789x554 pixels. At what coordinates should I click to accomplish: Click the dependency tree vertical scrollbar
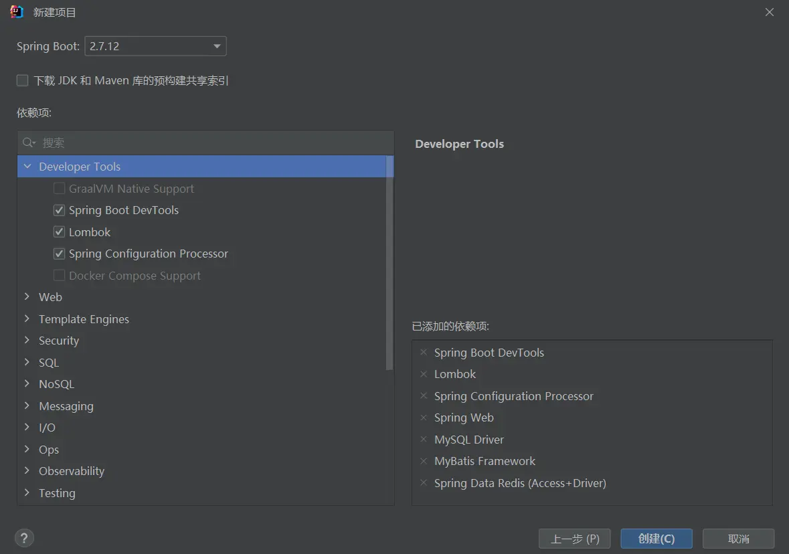389,263
